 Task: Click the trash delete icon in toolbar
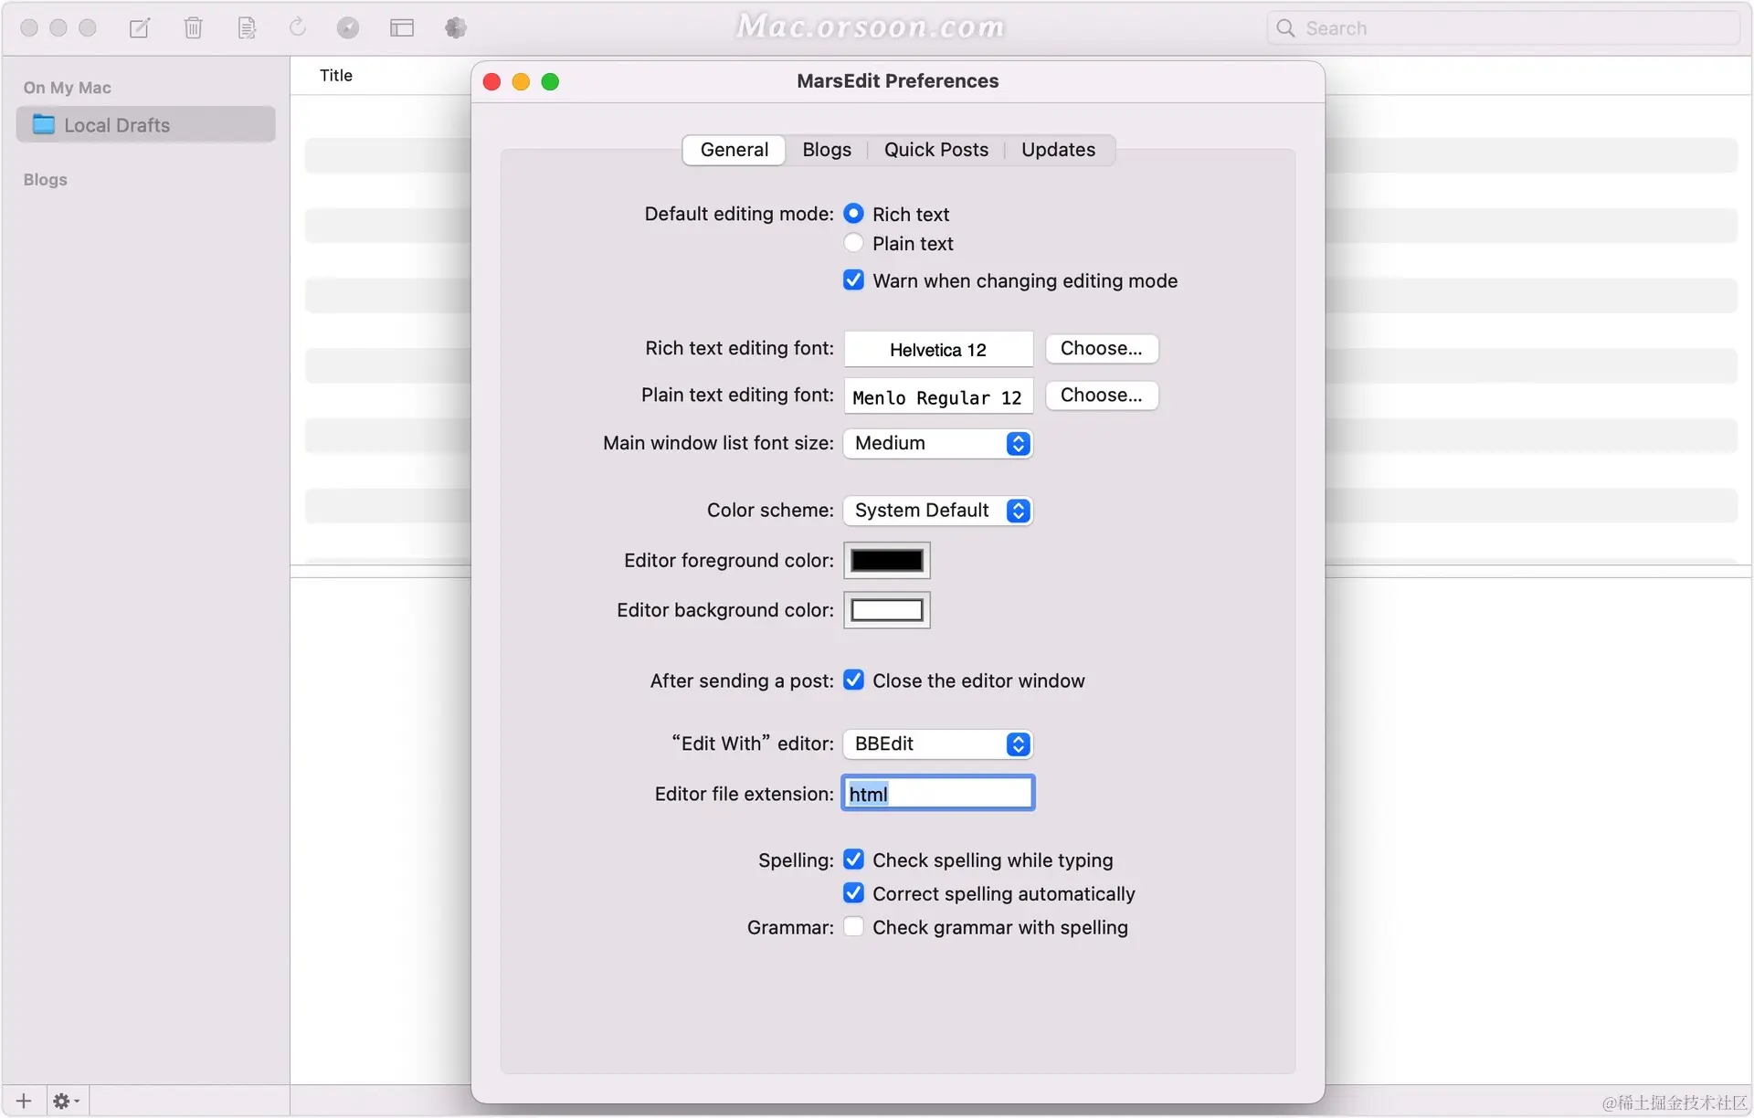[193, 28]
